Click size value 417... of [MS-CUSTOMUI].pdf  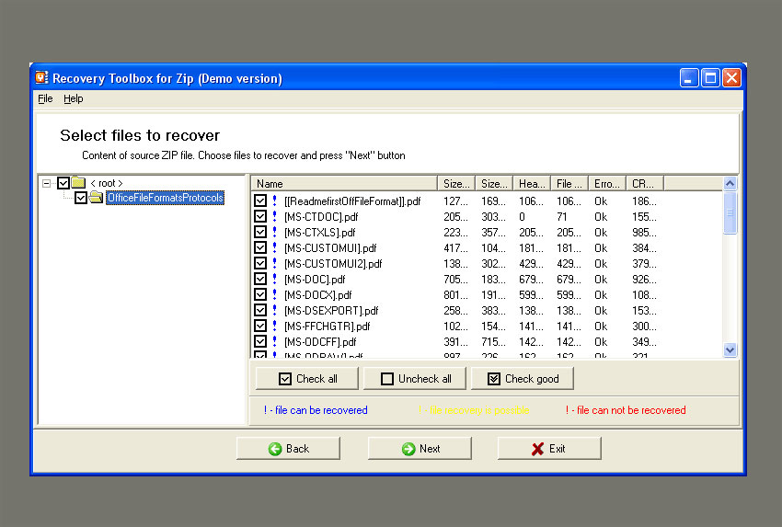coord(455,247)
